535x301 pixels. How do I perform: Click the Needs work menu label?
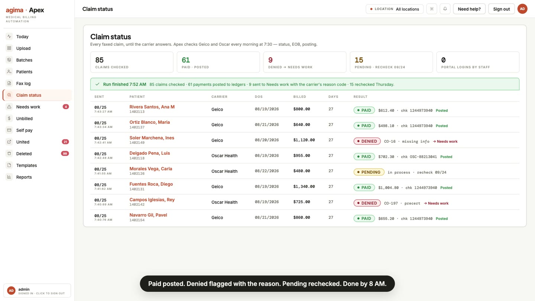[x=28, y=107]
